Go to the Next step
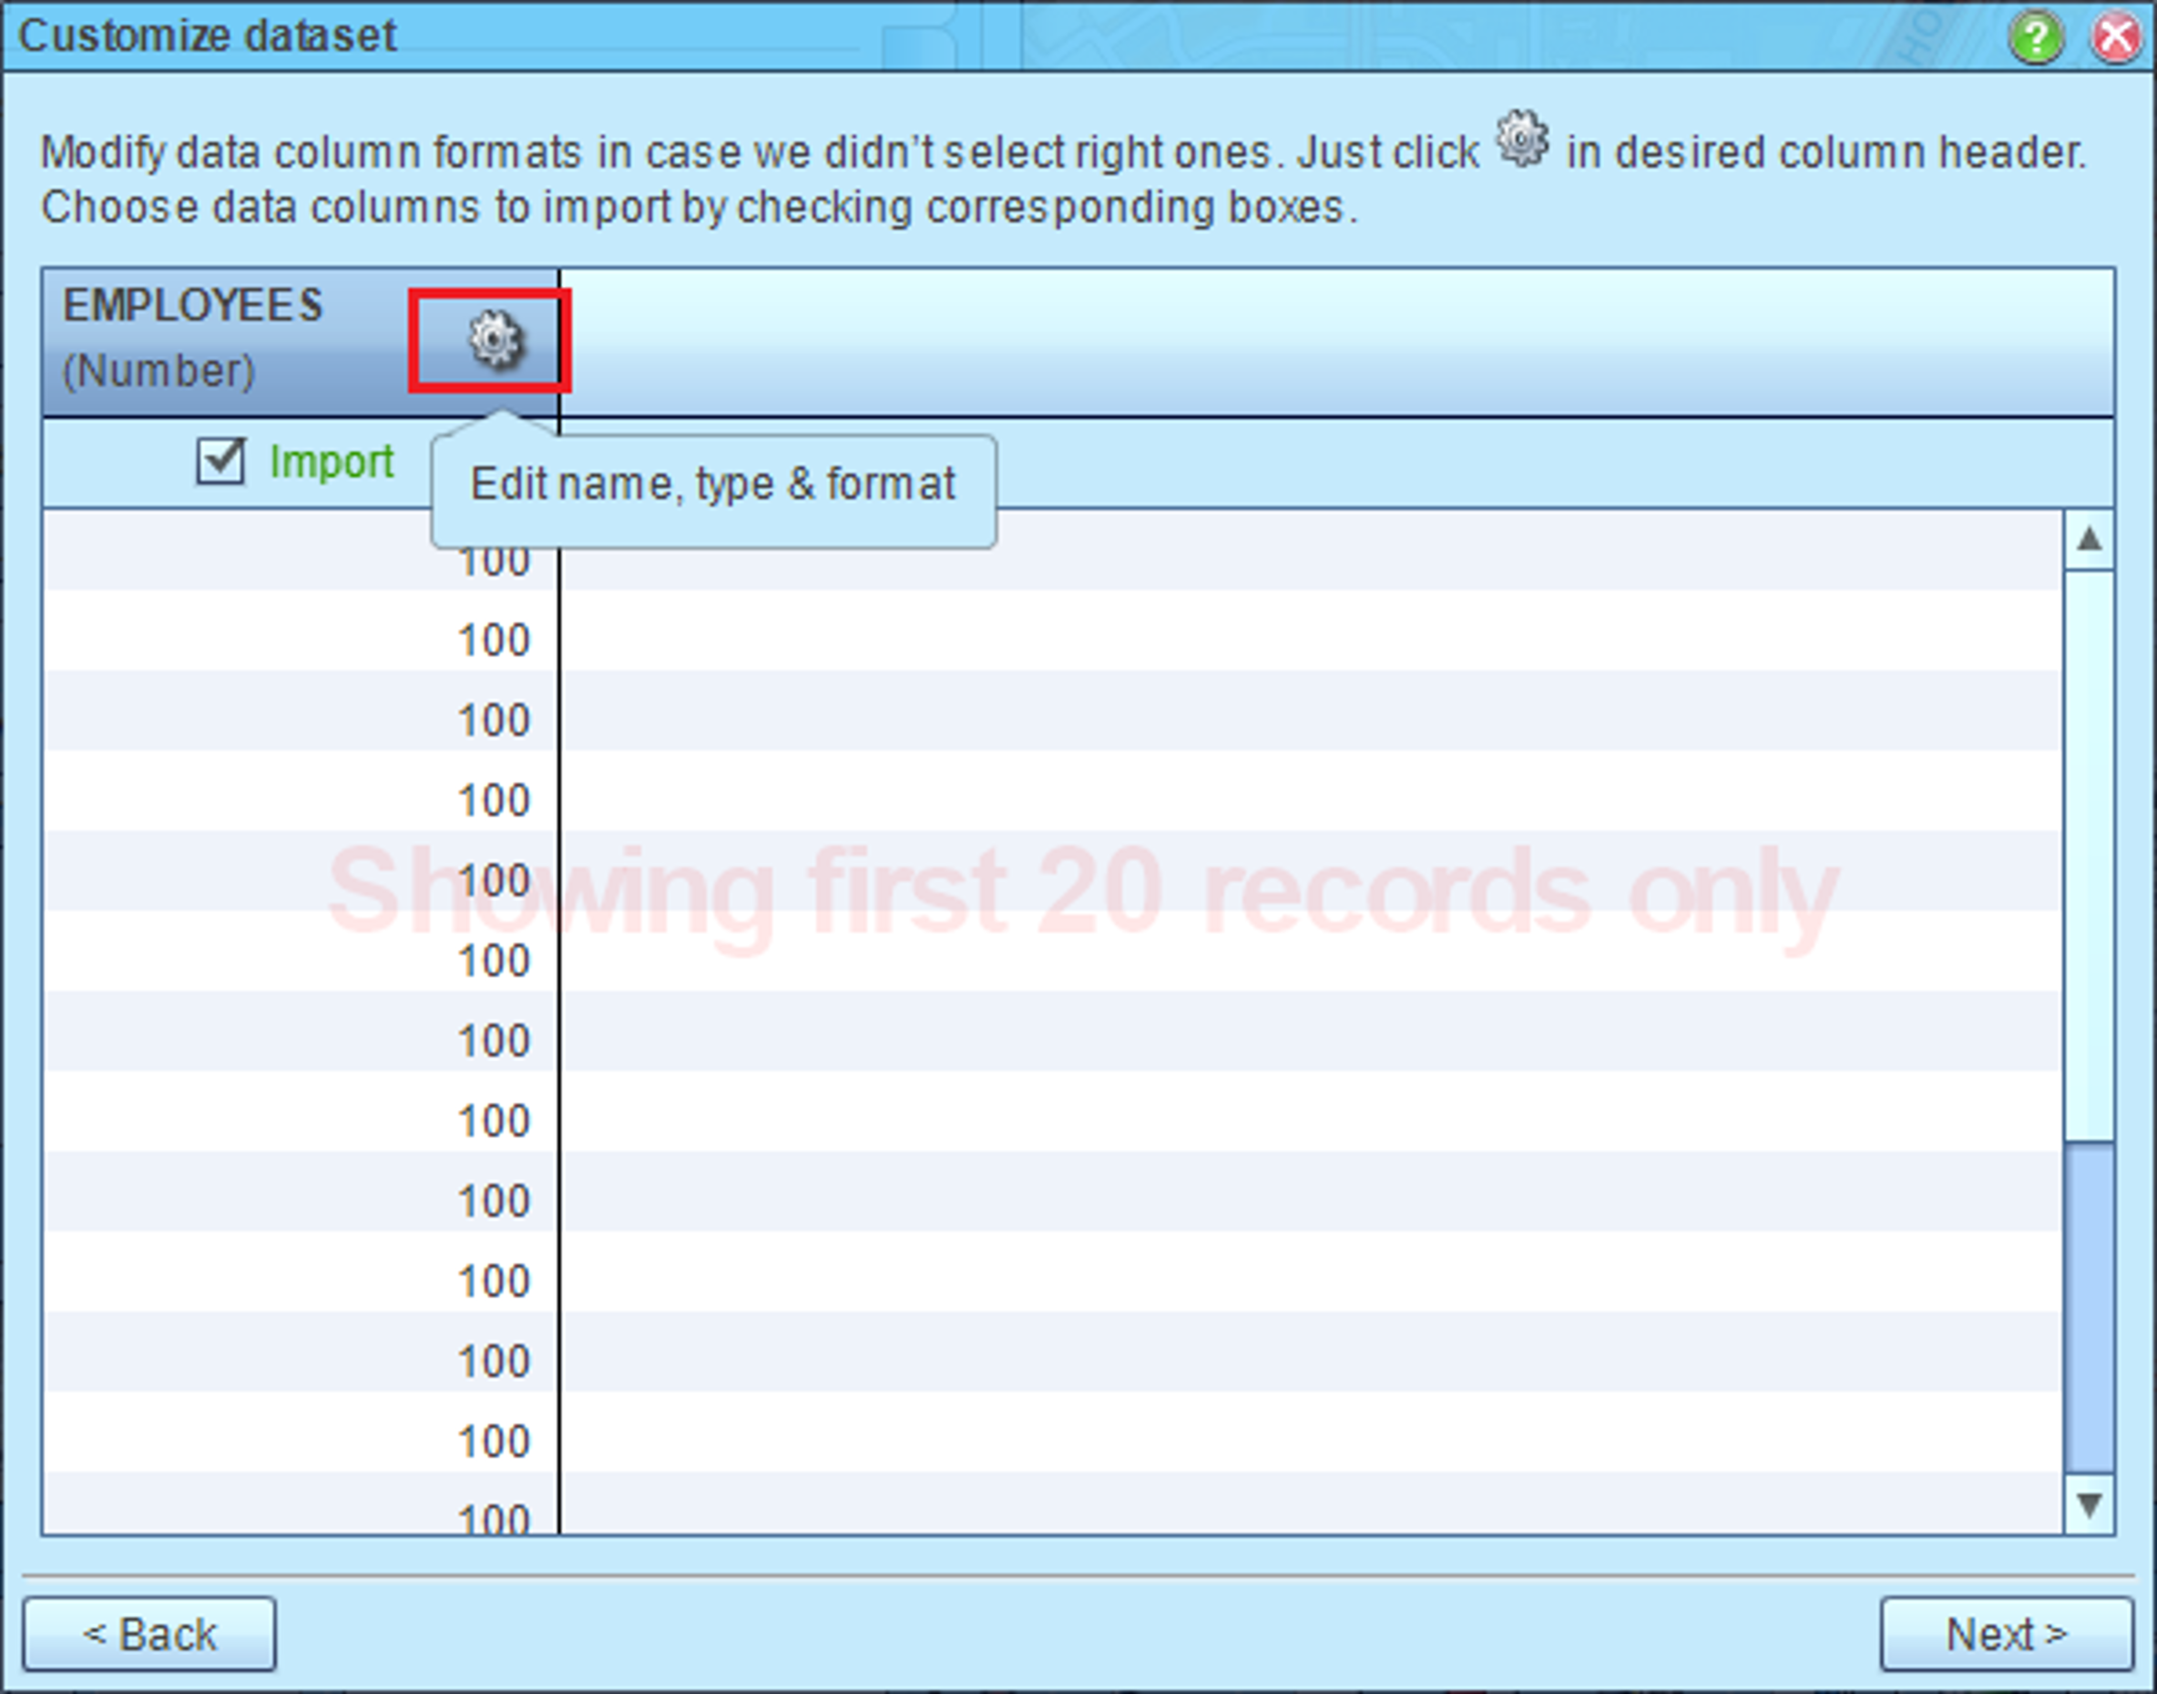 click(2007, 1634)
